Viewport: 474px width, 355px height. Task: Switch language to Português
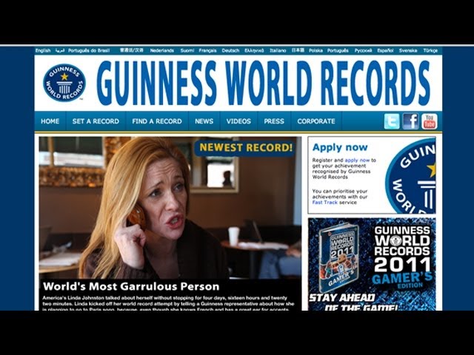[338, 50]
